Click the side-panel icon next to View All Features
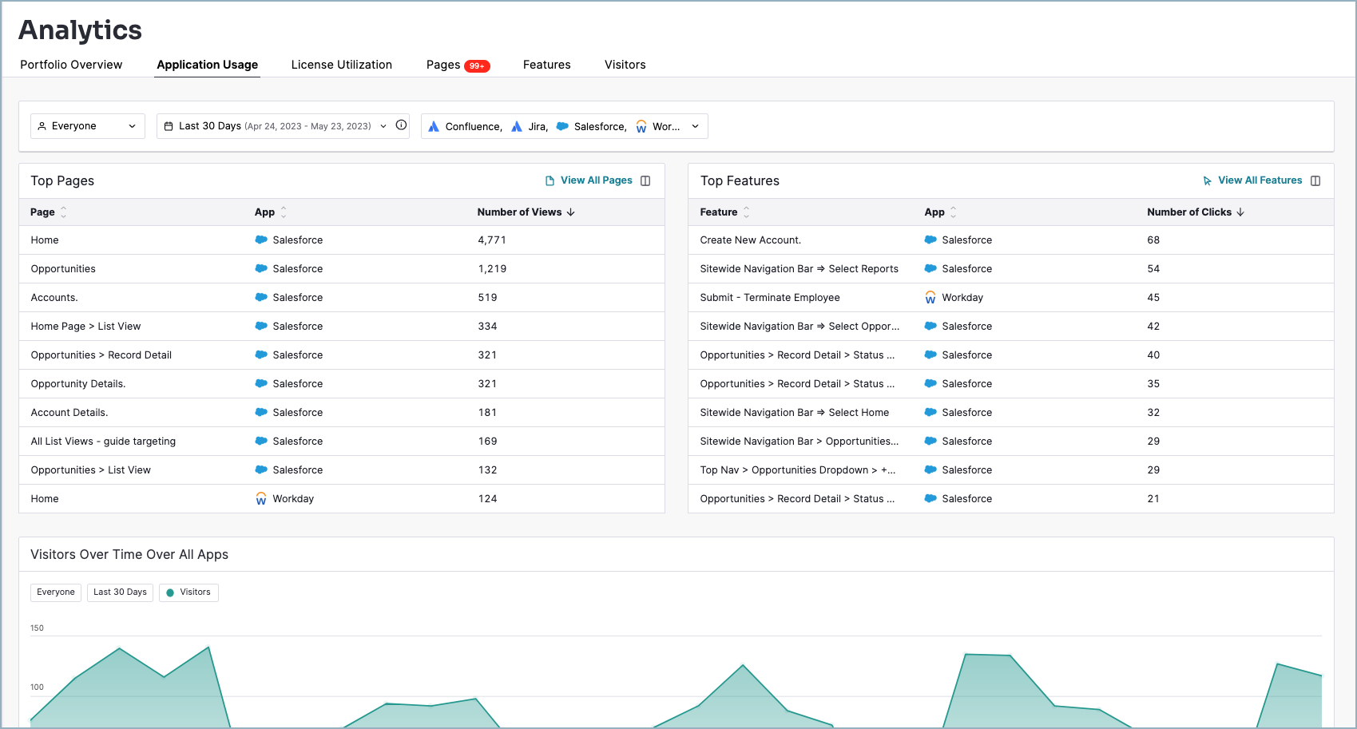Image resolution: width=1357 pixels, height=729 pixels. [1316, 180]
